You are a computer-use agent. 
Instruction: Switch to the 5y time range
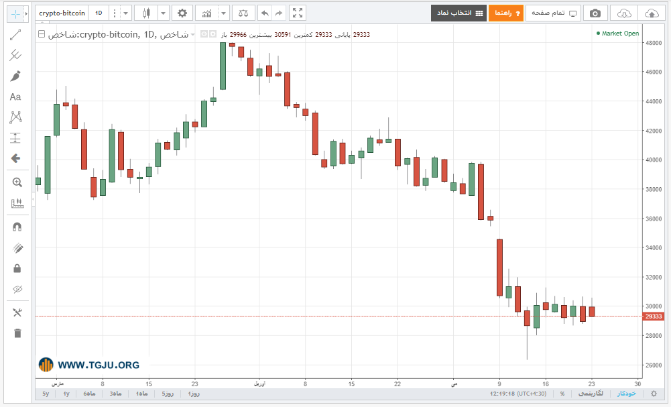tap(46, 394)
